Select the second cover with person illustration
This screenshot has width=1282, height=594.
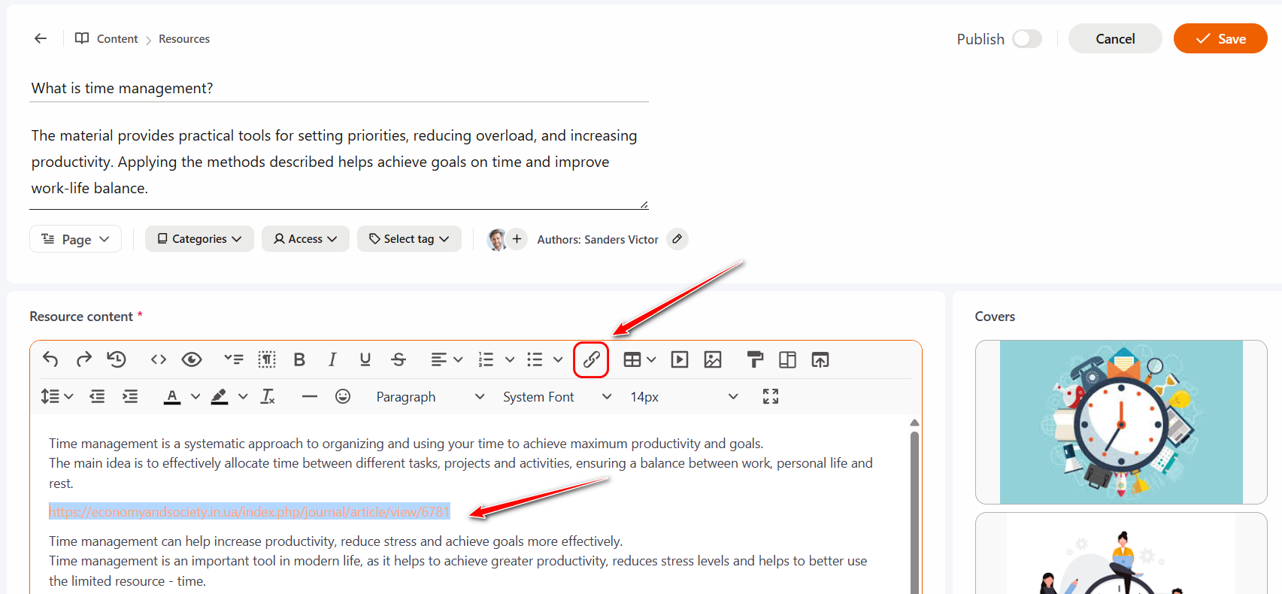point(1121,553)
